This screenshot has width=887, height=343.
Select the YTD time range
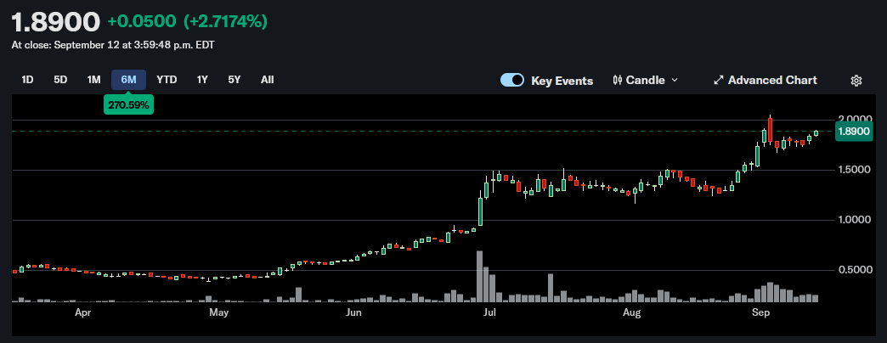tap(167, 80)
